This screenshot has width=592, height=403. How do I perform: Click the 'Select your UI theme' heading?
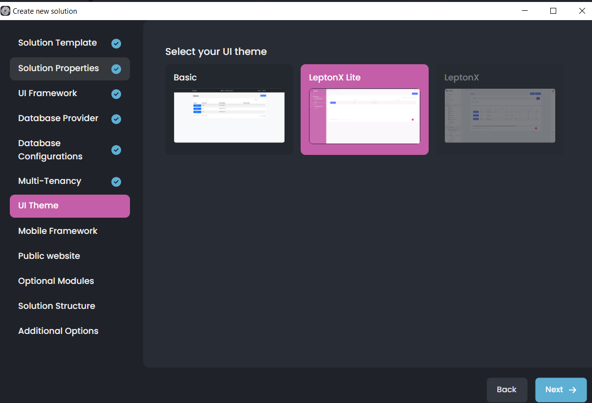[216, 51]
